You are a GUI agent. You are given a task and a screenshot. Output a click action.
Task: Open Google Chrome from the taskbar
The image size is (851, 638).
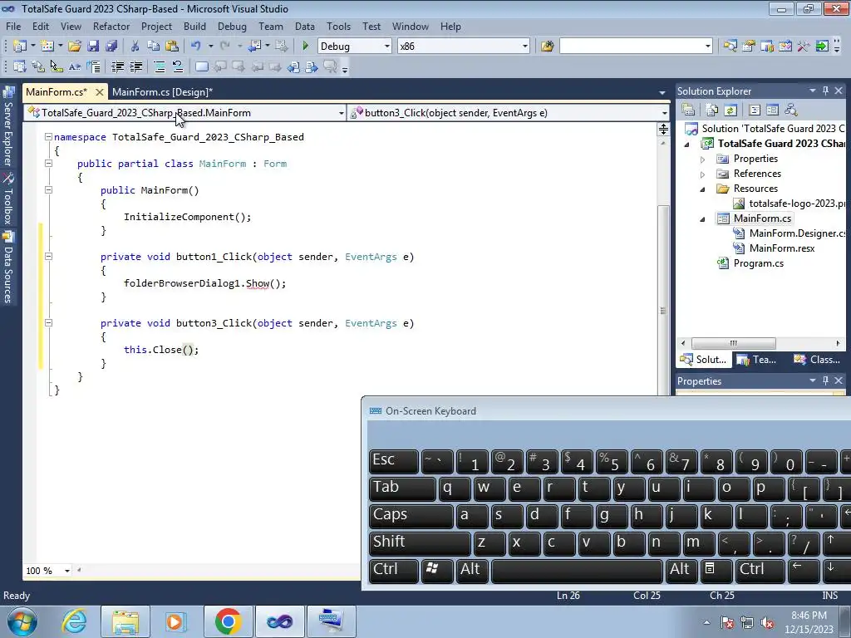pyautogui.click(x=228, y=621)
